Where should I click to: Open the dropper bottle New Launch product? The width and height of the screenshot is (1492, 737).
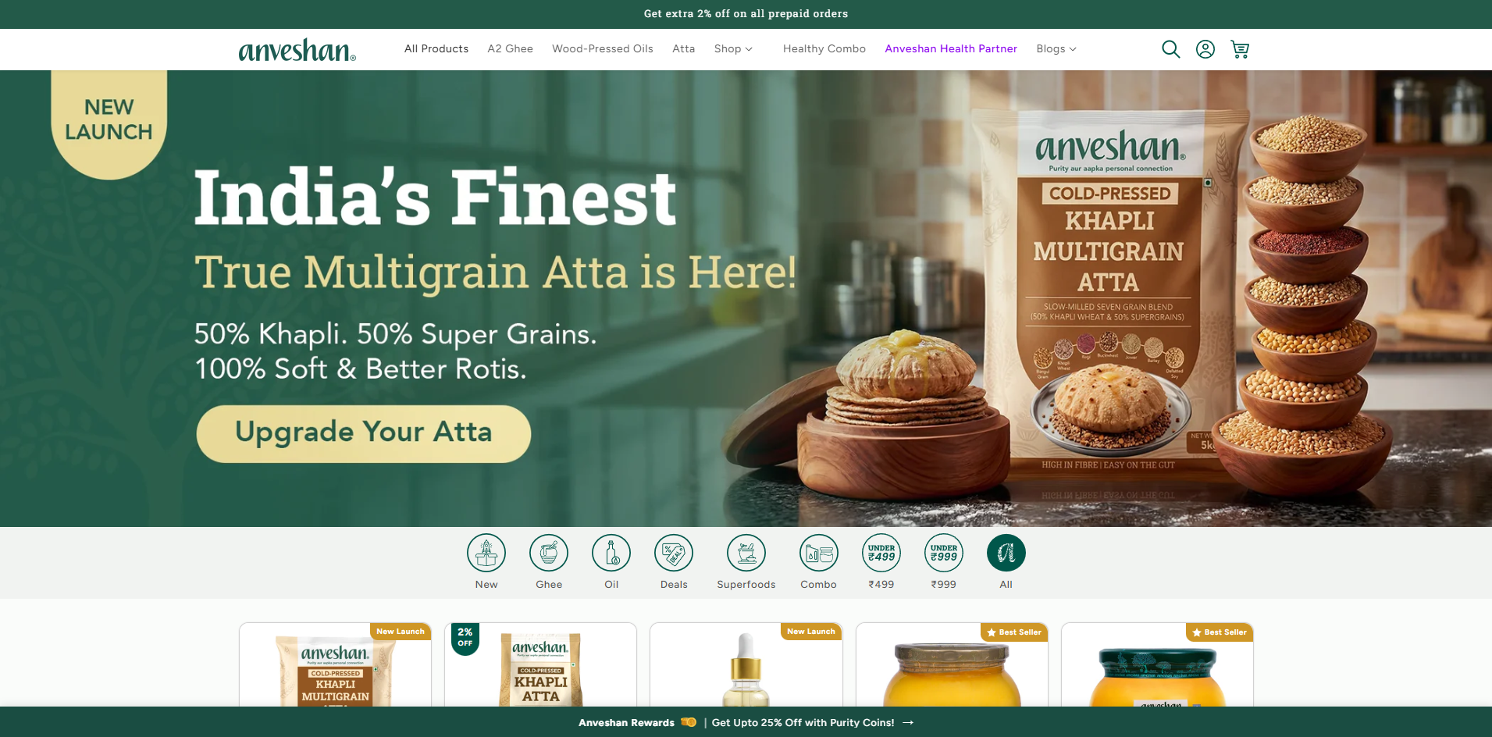point(746,665)
